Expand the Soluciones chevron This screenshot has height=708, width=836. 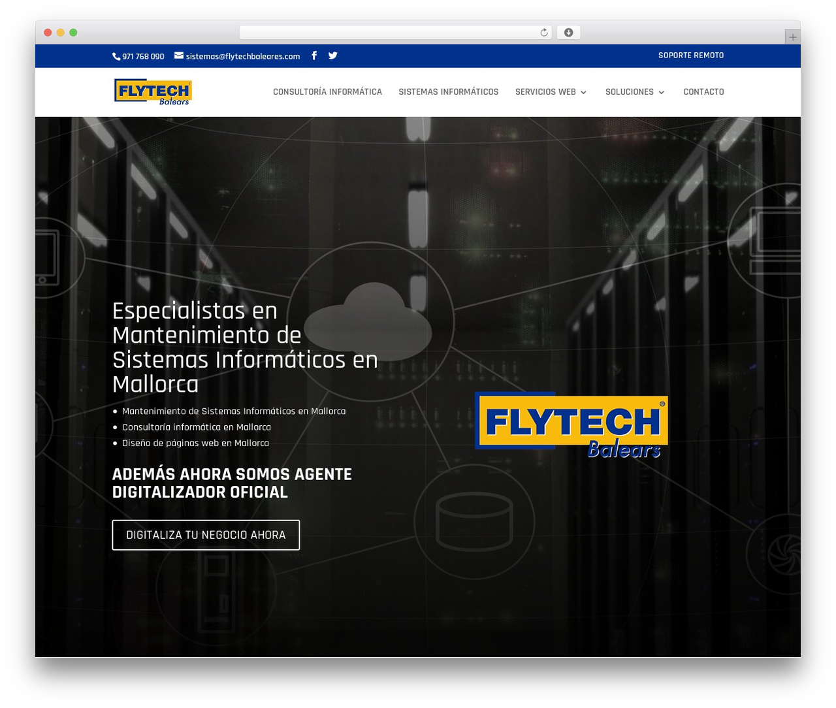pyautogui.click(x=661, y=93)
